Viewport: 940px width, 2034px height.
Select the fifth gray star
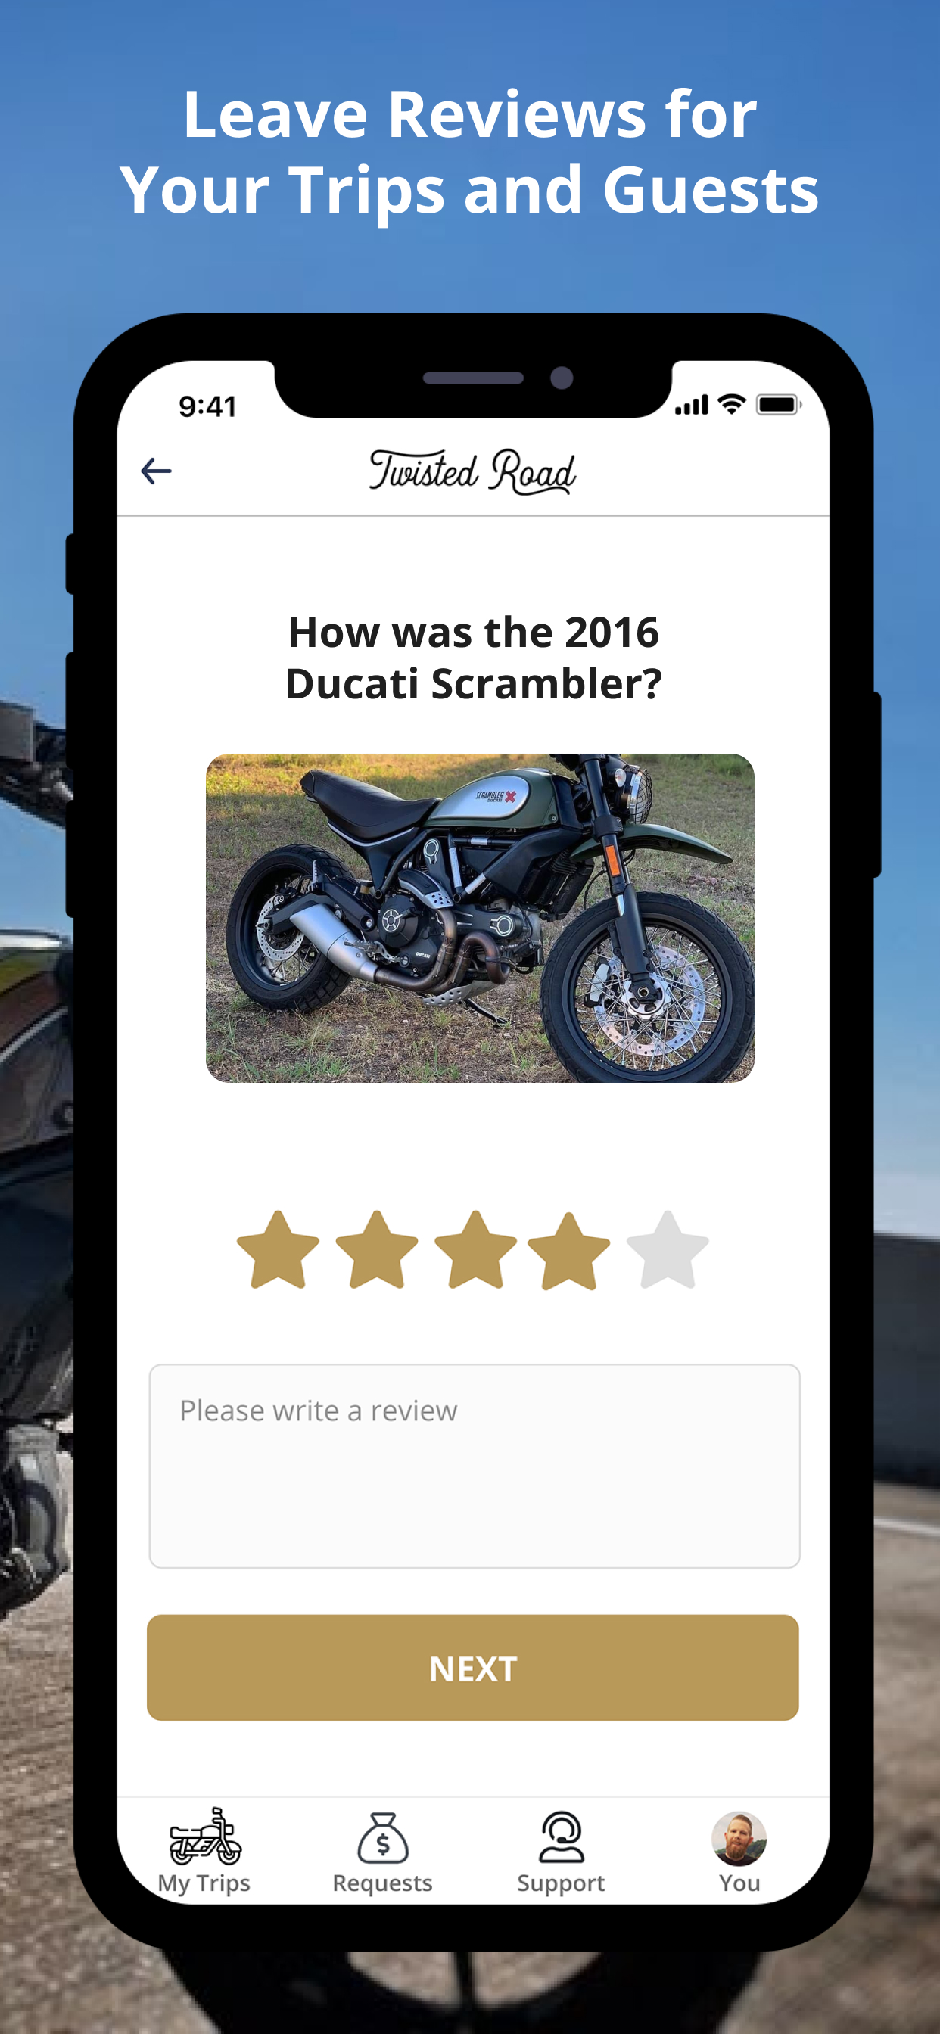(668, 1249)
